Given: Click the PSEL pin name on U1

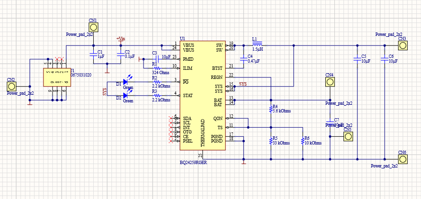Looking at the screenshot, I should (188, 141).
